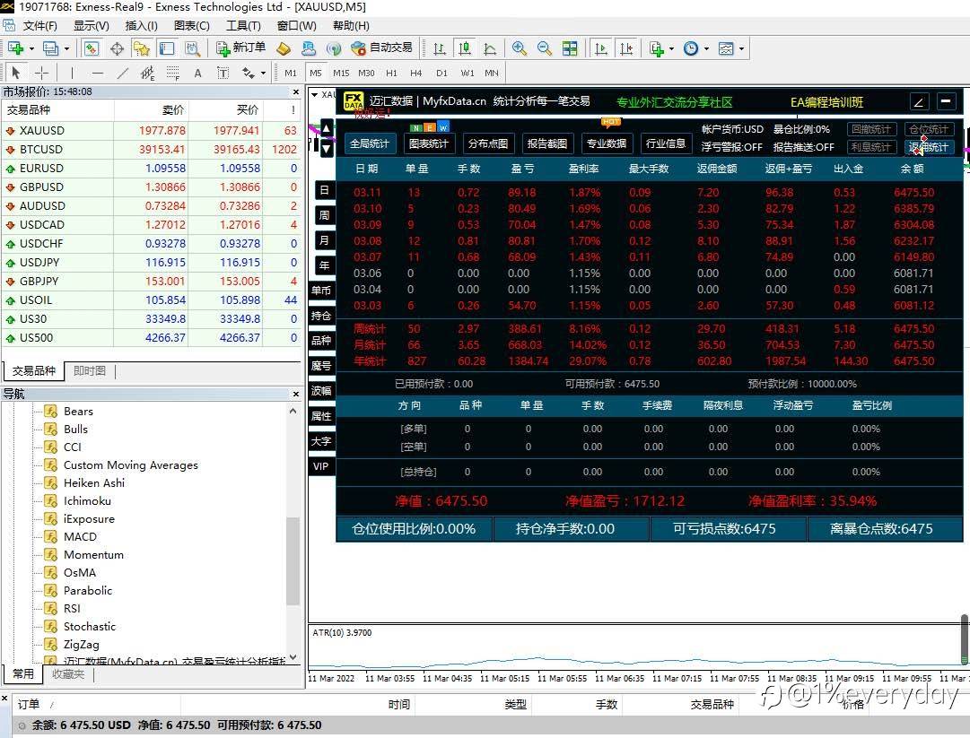Switch timeframe to M15
The image size is (970, 738).
[x=341, y=73]
